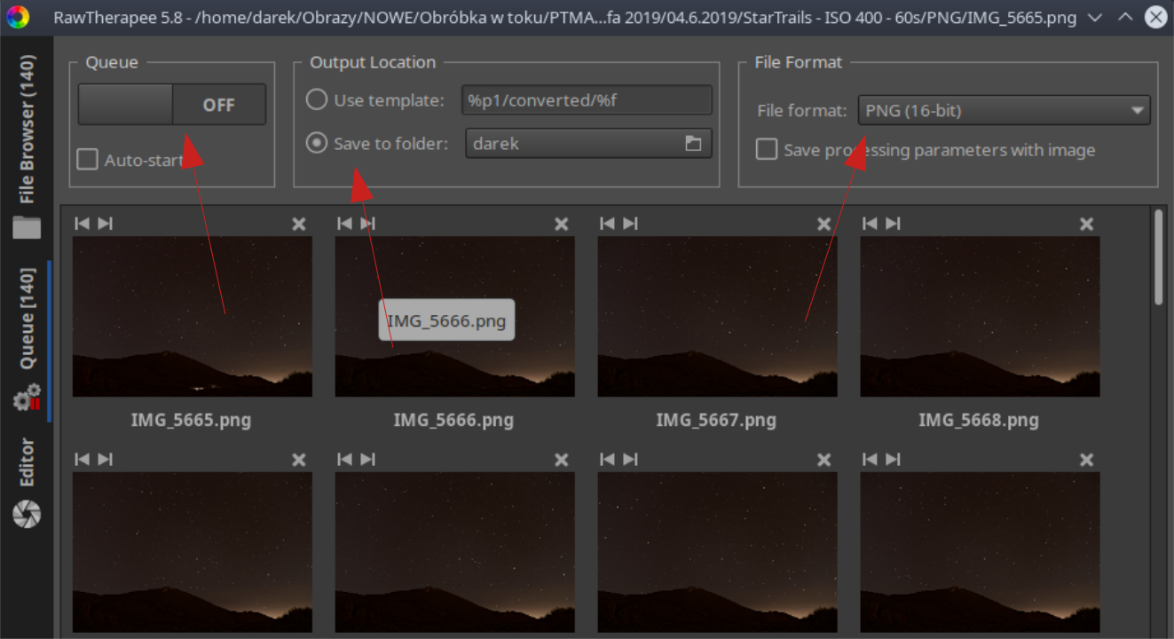This screenshot has width=1174, height=639.
Task: Close the RawTherapee window
Action: pyautogui.click(x=1155, y=17)
